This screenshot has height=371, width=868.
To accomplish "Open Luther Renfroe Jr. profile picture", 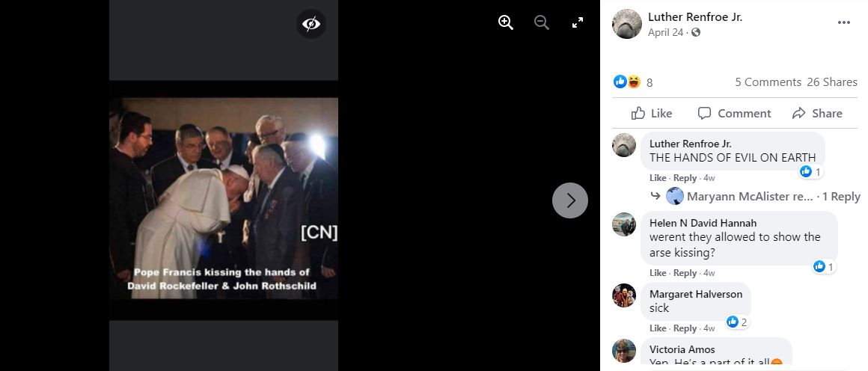I will (627, 24).
